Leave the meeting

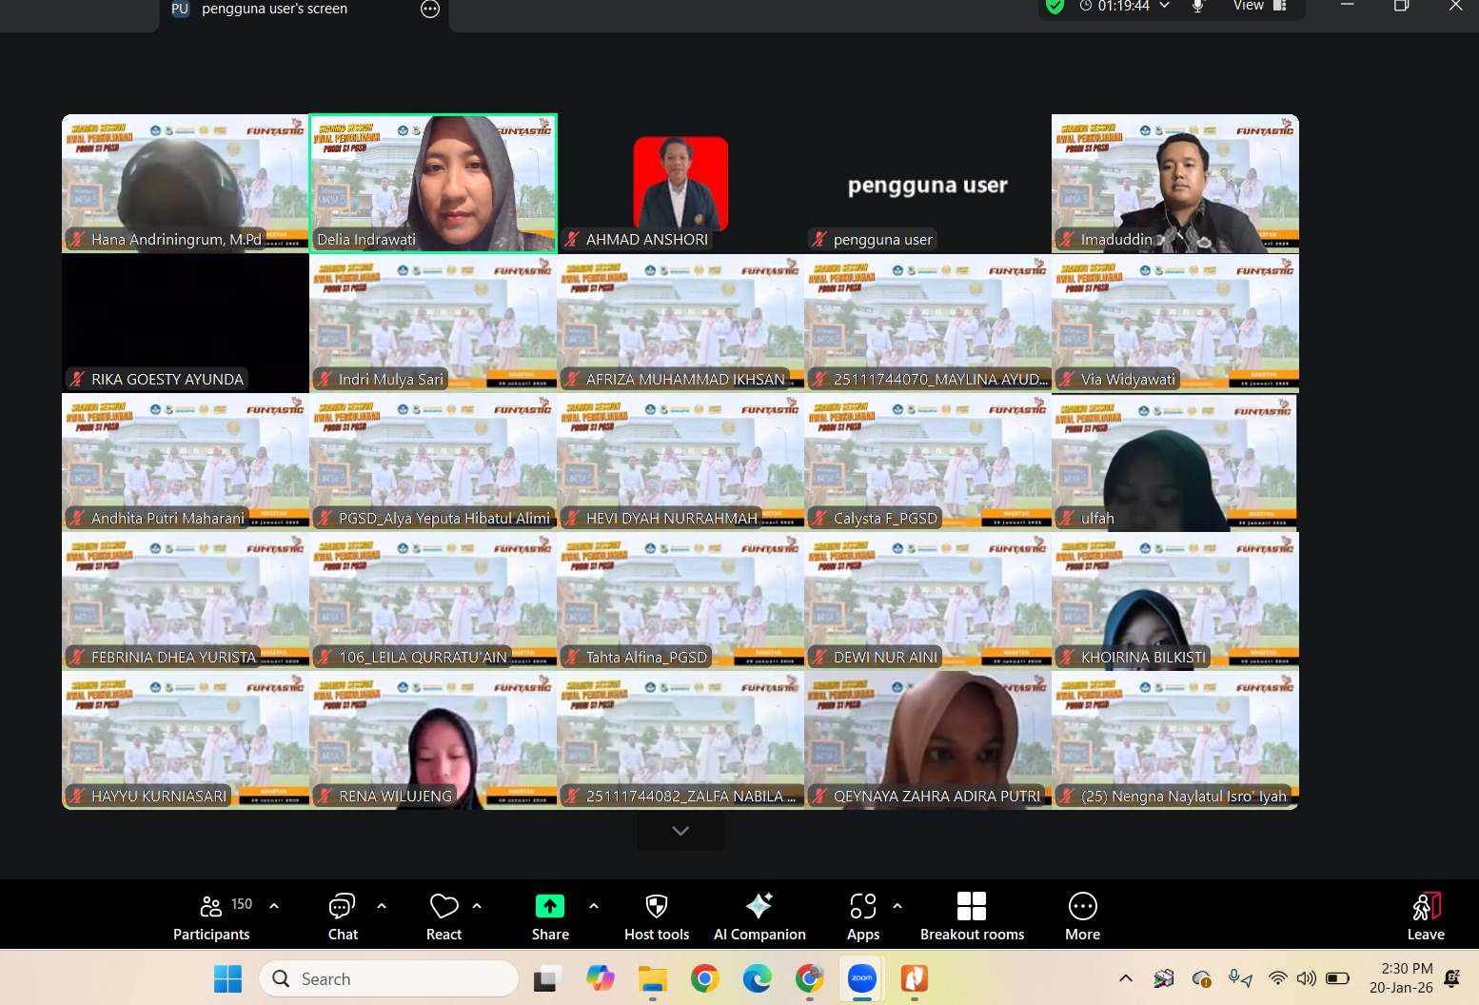1426,916
